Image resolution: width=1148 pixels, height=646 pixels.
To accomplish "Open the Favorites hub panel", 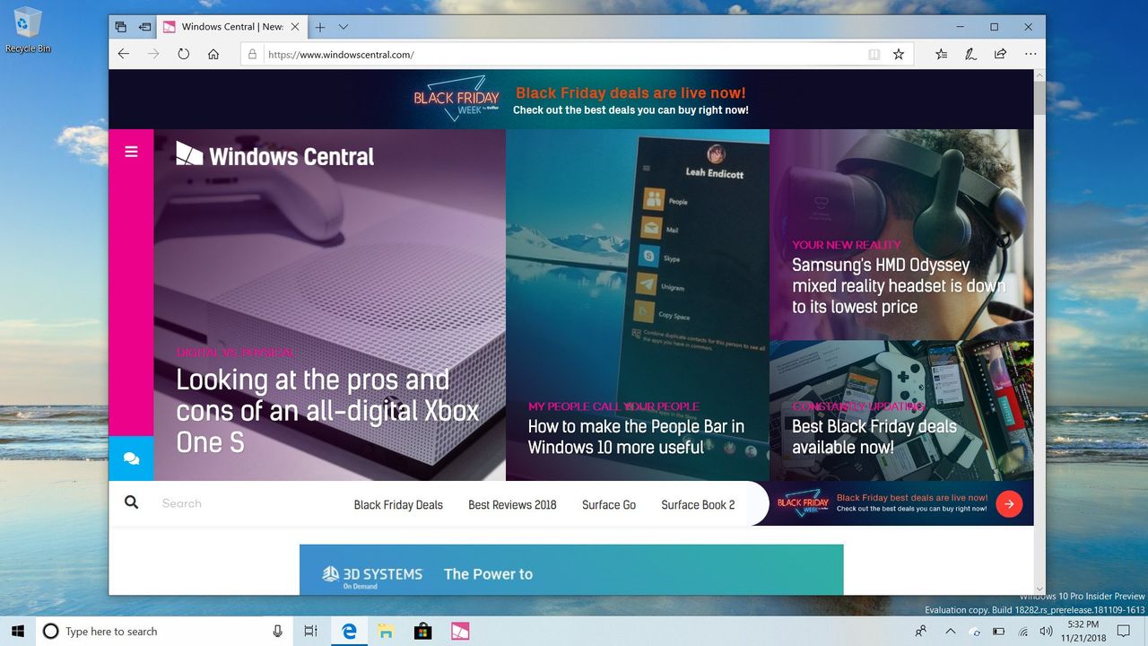I will (x=941, y=54).
